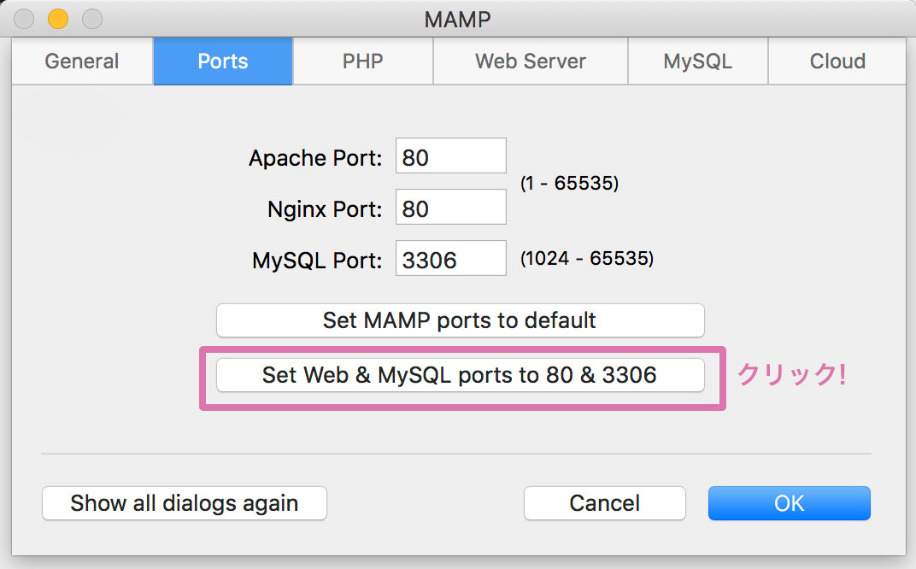Switch to the Cloud tab
This screenshot has width=916, height=569.
pyautogui.click(x=837, y=62)
